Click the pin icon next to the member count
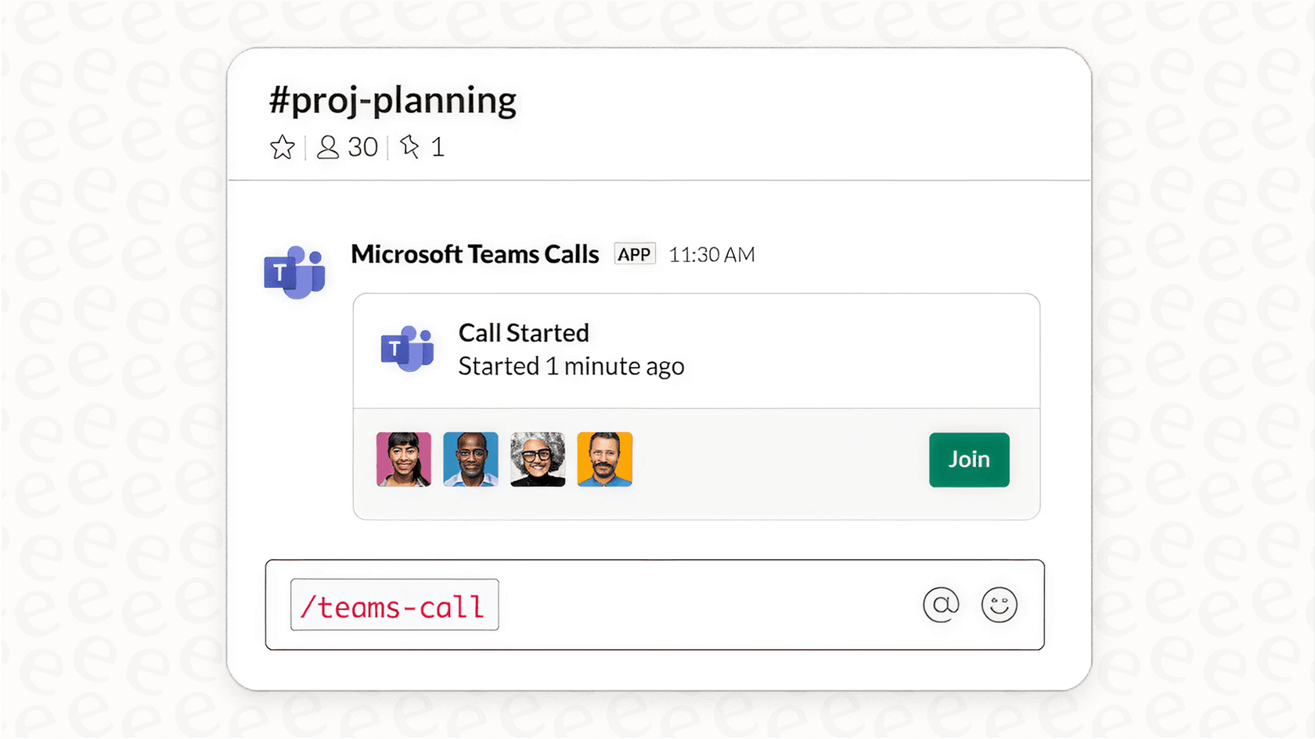The height and width of the screenshot is (739, 1315). click(x=410, y=146)
